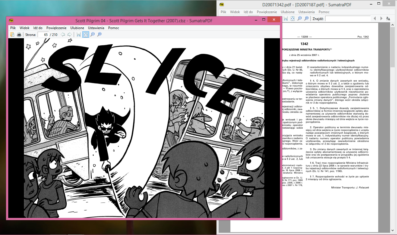
Task: Zoom out the Scott Pilgrim comic page
Action: [x=93, y=35]
